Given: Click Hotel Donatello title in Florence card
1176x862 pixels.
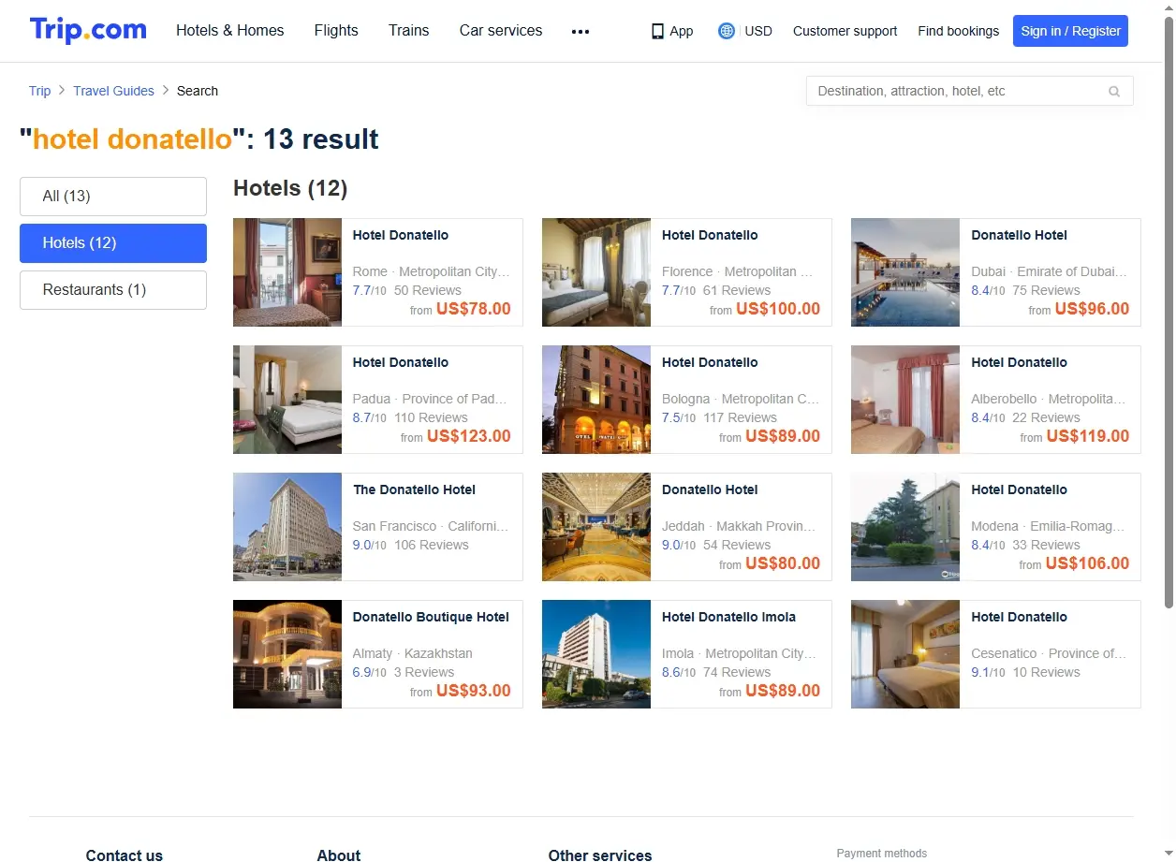Looking at the screenshot, I should 710,235.
